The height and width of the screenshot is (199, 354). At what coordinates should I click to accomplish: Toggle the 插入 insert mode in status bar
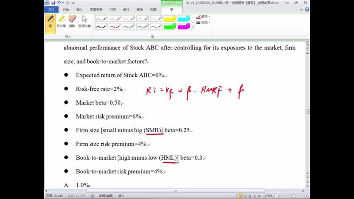point(121,195)
